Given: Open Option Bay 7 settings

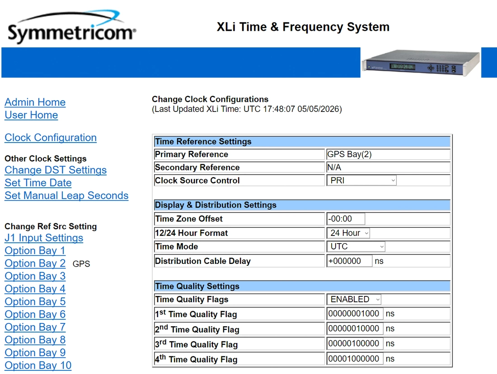Looking at the screenshot, I should tap(35, 327).
